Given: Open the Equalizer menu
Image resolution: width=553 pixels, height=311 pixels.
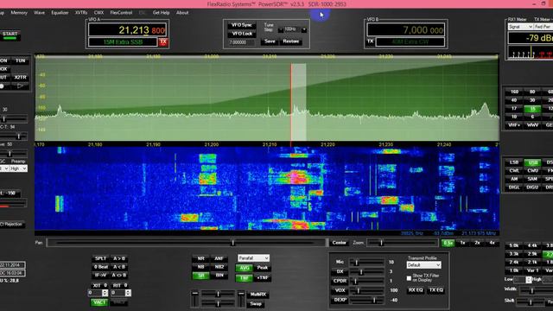Looking at the screenshot, I should tap(60, 13).
